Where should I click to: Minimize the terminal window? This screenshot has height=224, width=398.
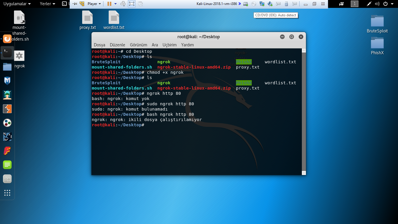pyautogui.click(x=282, y=37)
